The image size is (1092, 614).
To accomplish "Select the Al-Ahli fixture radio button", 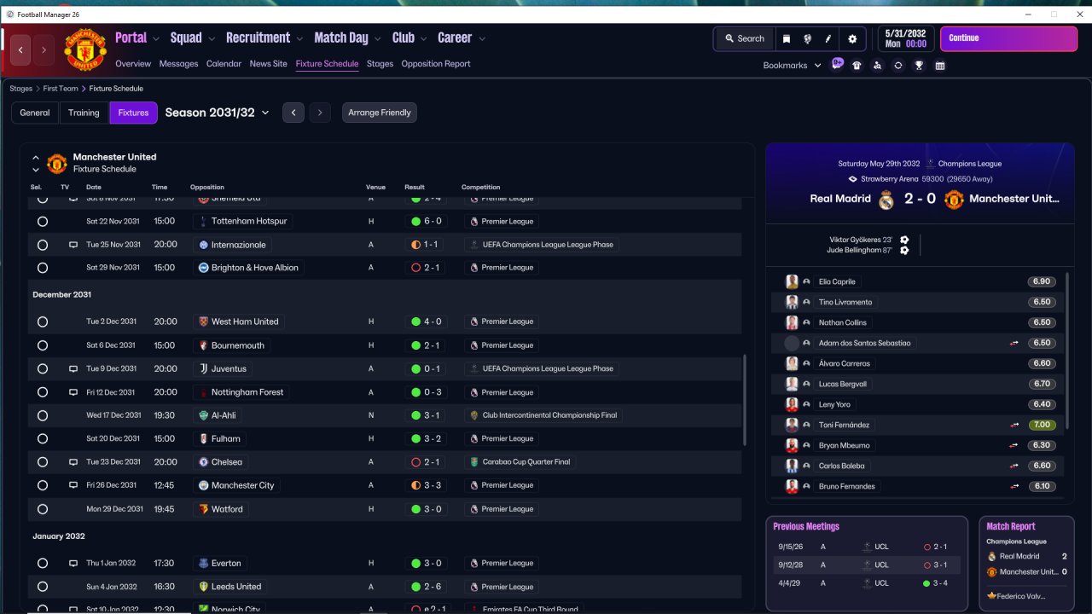I will click(x=43, y=415).
